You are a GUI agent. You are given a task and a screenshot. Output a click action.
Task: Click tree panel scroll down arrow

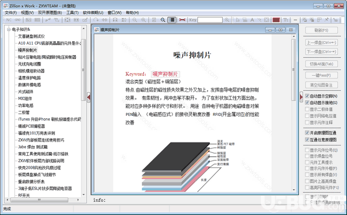point(83,195)
